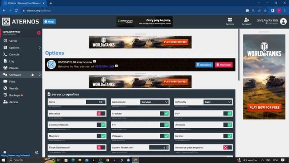Viewport: 289px width, 163px height.
Task: Click the Slots number input field
Action: tap(94, 102)
